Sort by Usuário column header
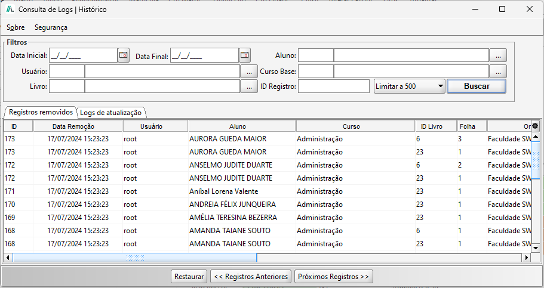 click(x=155, y=126)
